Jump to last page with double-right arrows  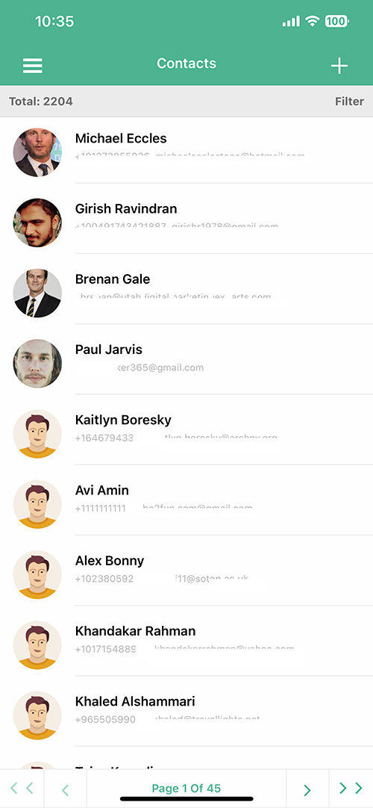[x=351, y=788]
